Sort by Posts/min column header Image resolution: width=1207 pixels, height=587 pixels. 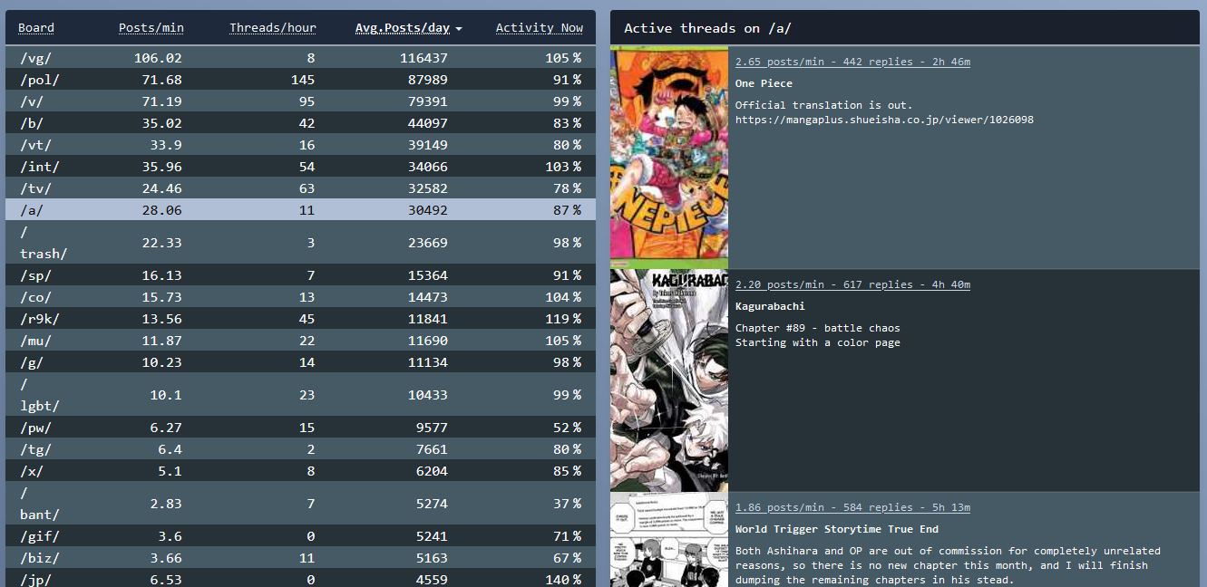[151, 28]
